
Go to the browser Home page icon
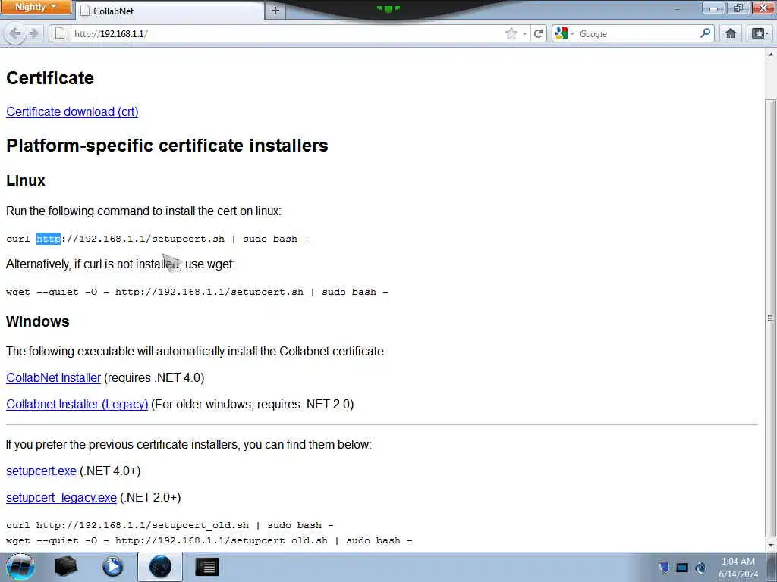pyautogui.click(x=731, y=33)
